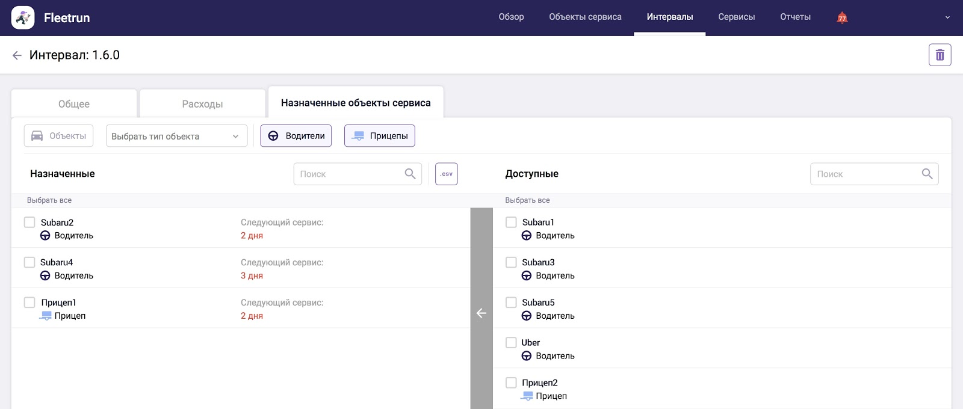Click the left arrow to assign objects

click(482, 313)
